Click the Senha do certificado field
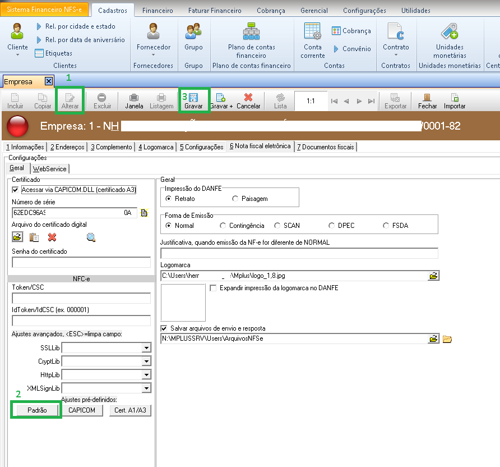Screen dimensions: 500x467 (81, 262)
